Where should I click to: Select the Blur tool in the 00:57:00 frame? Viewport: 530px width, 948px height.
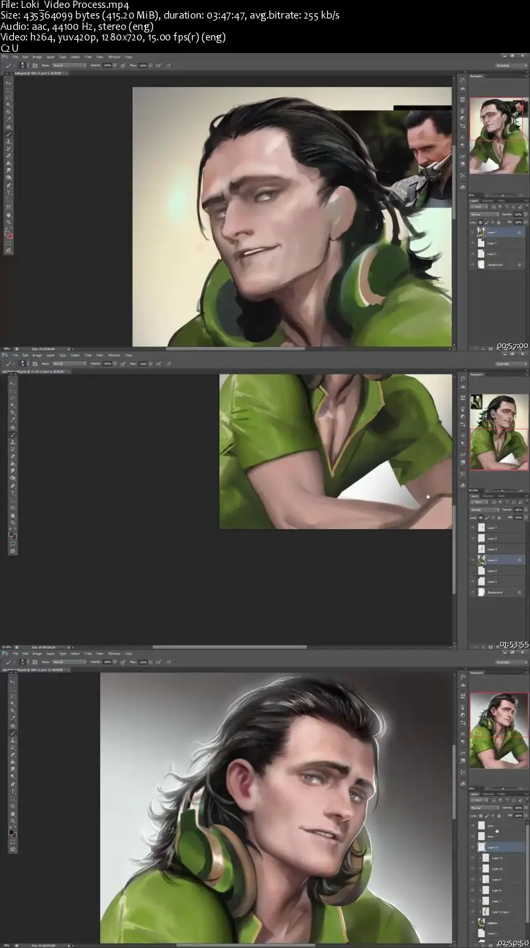(9, 170)
